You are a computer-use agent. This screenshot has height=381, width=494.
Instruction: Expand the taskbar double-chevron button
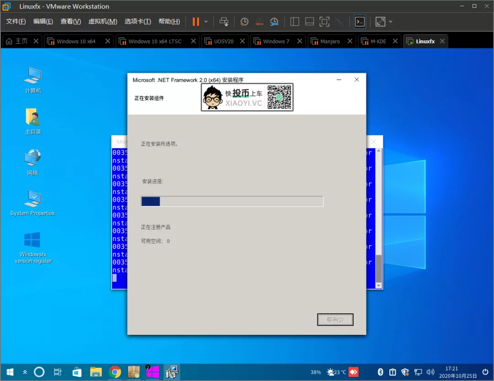(25, 372)
